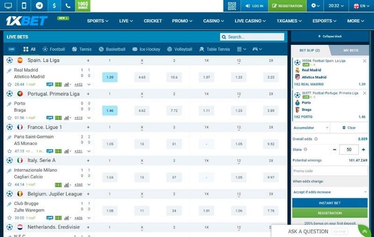Image resolution: width=374 pixels, height=237 pixels.
Task: Decrease stake with minus button
Action: (x=334, y=150)
